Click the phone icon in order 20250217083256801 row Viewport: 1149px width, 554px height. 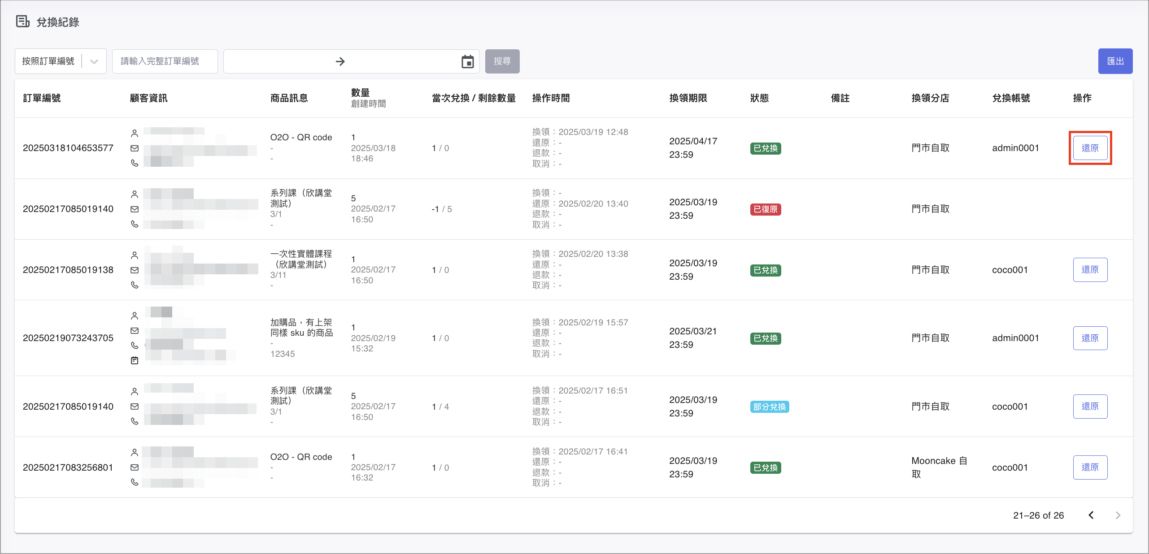(x=135, y=482)
